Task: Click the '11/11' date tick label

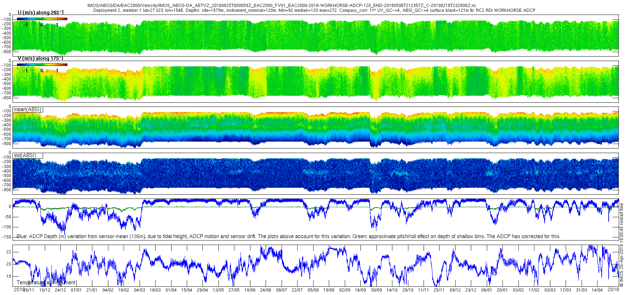Action: pos(424,290)
